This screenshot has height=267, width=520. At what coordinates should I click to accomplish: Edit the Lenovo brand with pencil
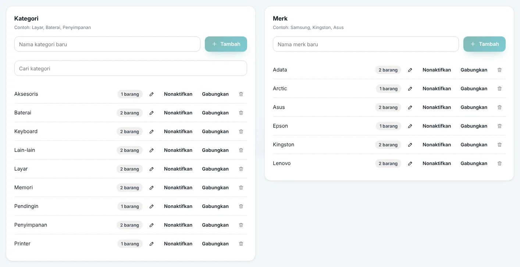[x=410, y=164]
